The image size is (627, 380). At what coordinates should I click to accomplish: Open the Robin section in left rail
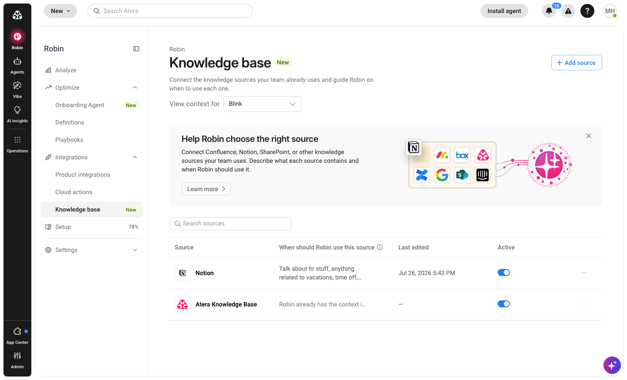(17, 40)
